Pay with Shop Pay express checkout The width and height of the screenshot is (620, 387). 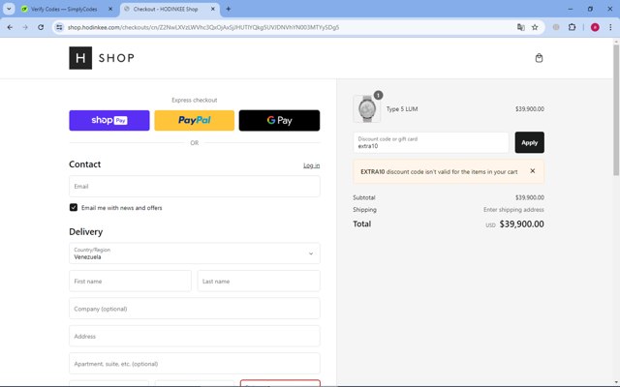[109, 120]
